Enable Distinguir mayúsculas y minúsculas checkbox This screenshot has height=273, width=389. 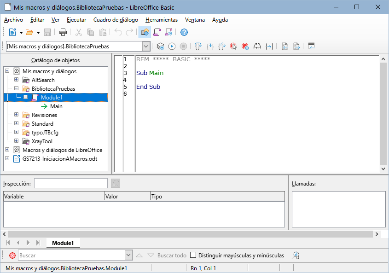[x=193, y=255]
